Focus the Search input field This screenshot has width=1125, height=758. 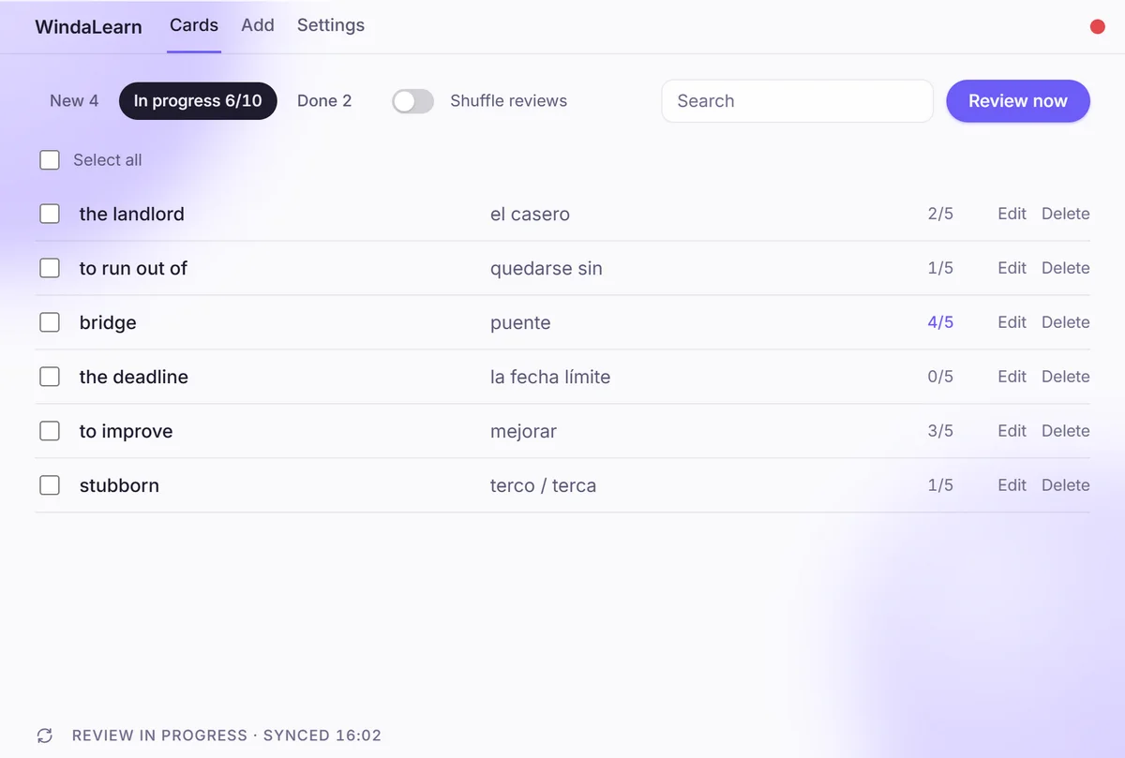797,101
